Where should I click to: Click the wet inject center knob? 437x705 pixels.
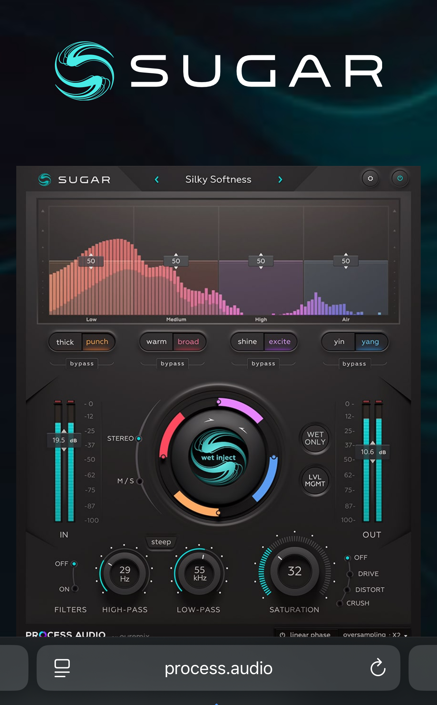point(218,457)
